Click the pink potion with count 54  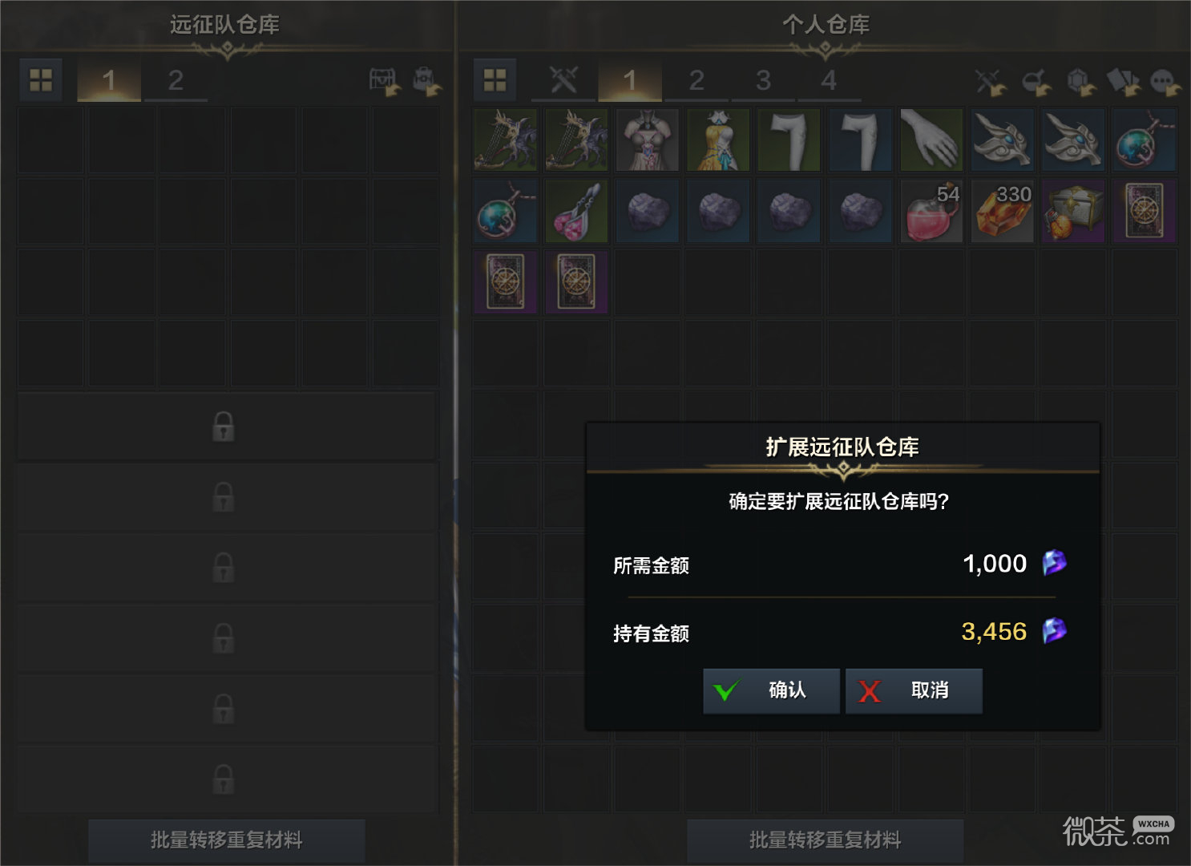(x=931, y=212)
